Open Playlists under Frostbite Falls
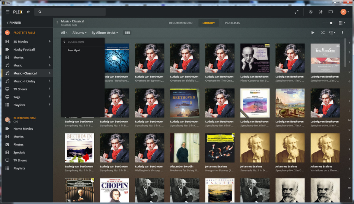 [19, 105]
